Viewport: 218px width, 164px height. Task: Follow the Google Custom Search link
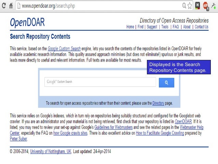pyautogui.click(x=64, y=49)
